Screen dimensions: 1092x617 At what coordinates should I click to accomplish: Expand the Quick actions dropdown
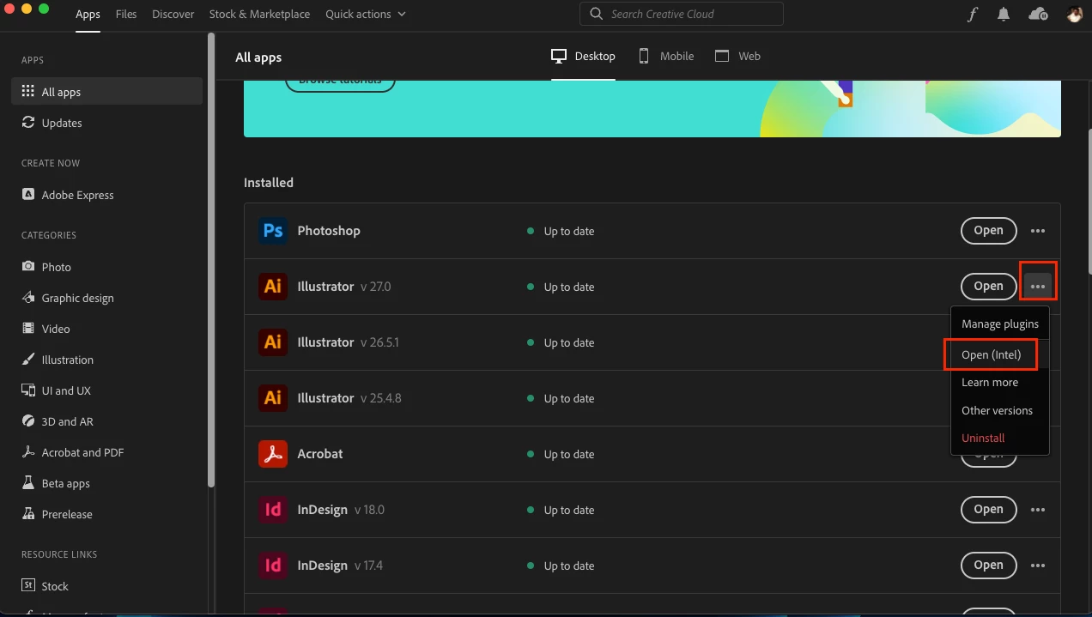click(x=366, y=15)
